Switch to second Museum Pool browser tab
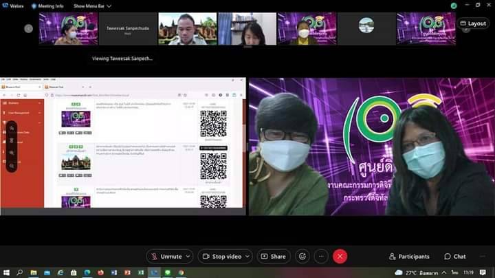Screen dimensions: 495x278 [x=64, y=87]
